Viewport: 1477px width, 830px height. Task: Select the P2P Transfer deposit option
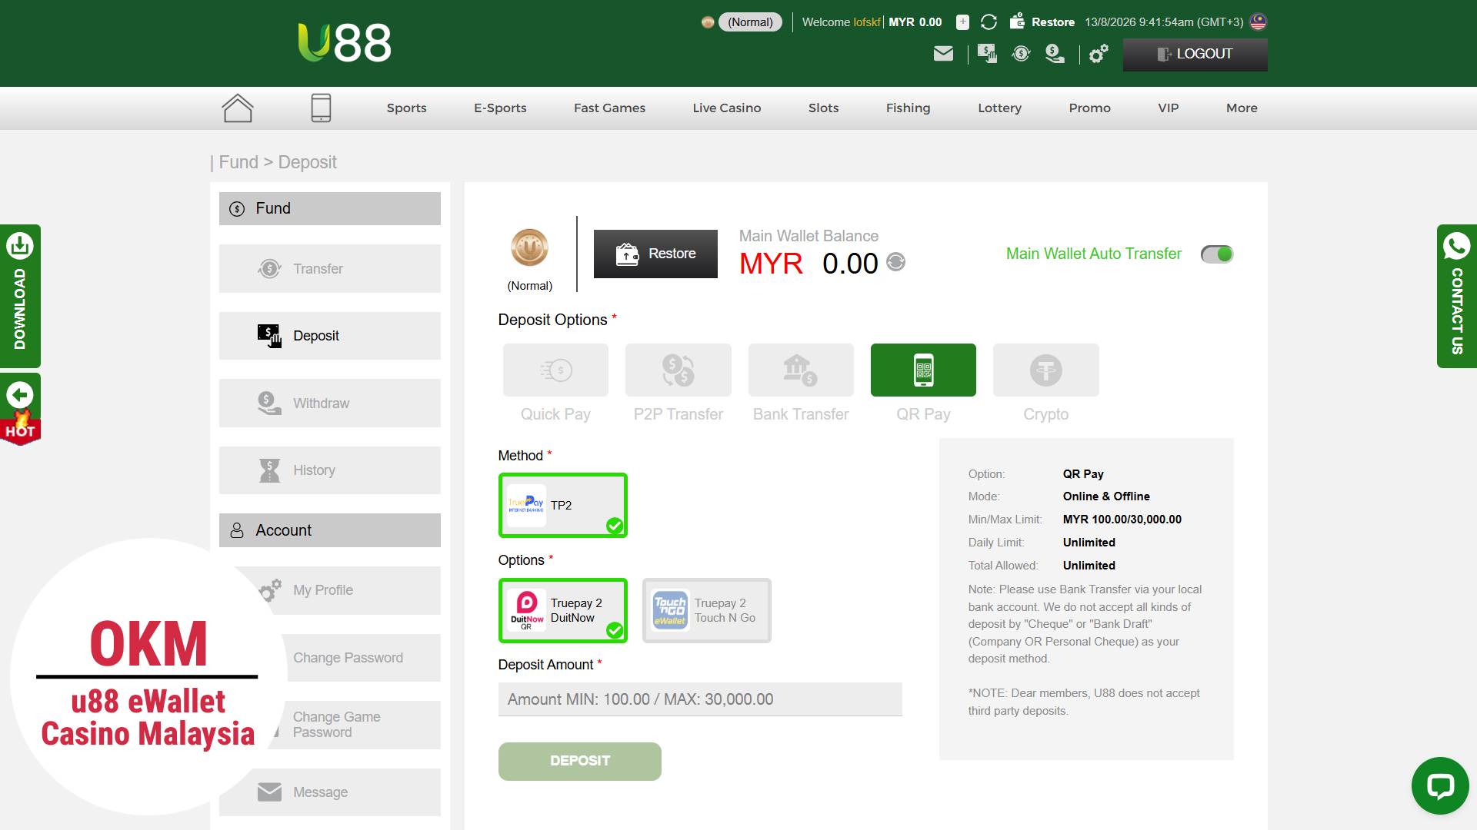point(678,370)
